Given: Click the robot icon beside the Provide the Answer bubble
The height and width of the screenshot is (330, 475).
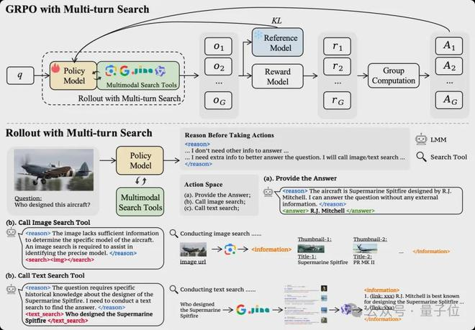Looking at the screenshot, I should (268, 192).
